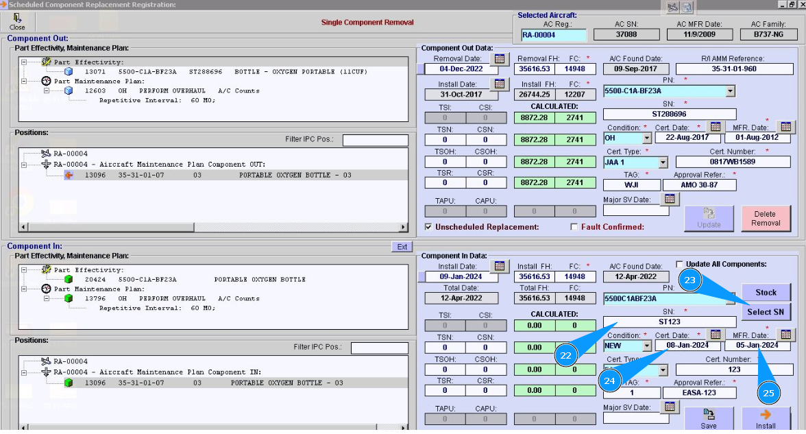
Task: Collapse the Part Effectivity tree node
Action: click(x=24, y=62)
